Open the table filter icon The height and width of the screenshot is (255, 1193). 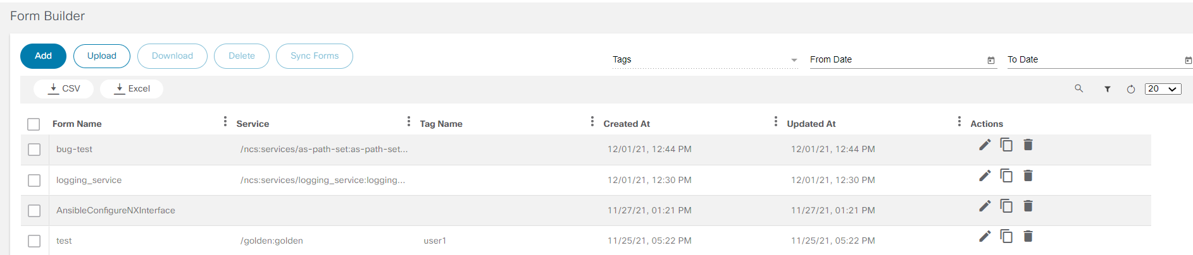pyautogui.click(x=1108, y=89)
